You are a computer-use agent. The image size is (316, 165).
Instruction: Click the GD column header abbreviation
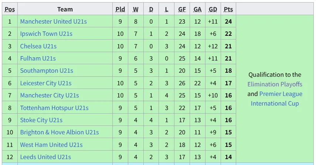pyautogui.click(x=213, y=9)
